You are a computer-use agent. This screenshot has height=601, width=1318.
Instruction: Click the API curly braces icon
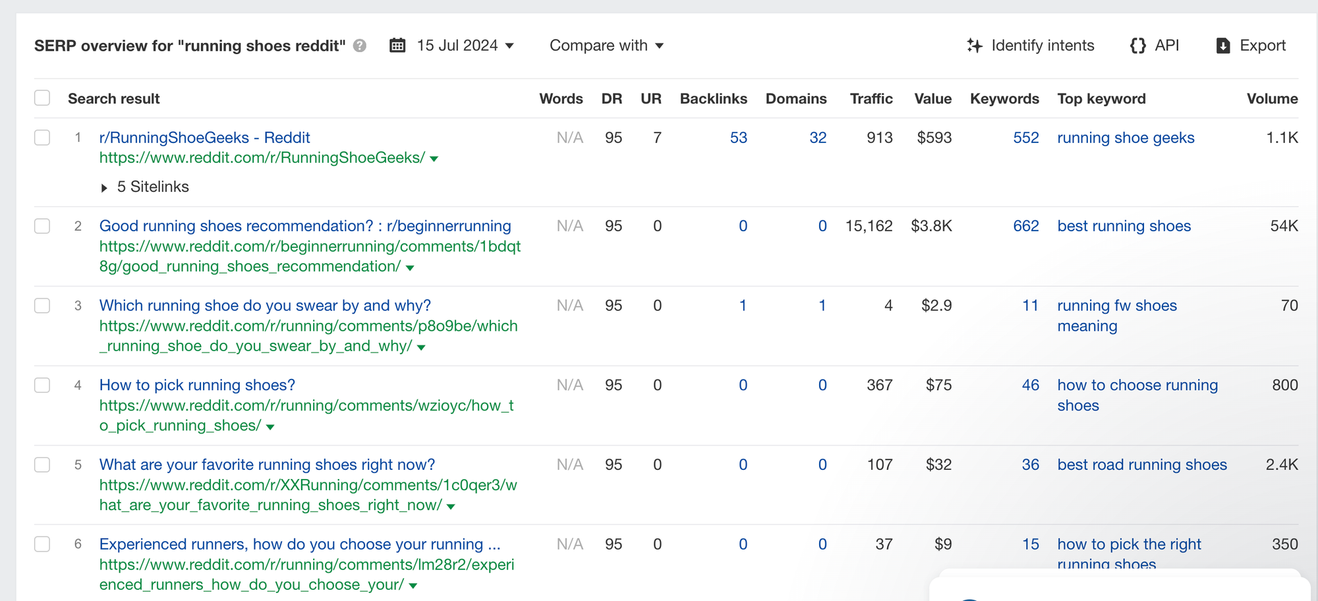[x=1137, y=45]
